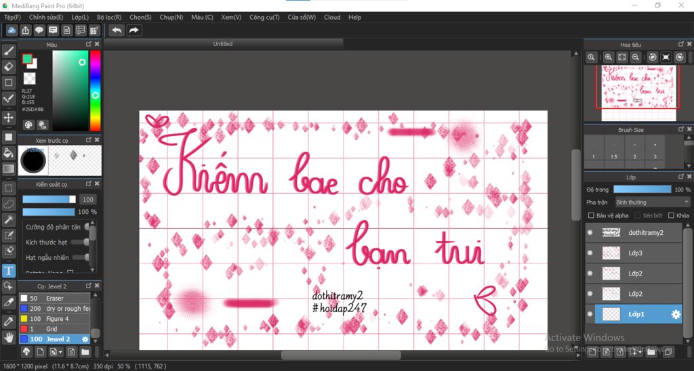694x371 pixels.
Task: Select the rectangular Selection tool
Action: 8,188
